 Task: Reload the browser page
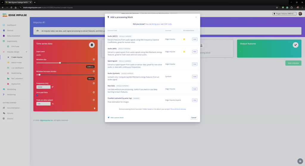(11, 7)
